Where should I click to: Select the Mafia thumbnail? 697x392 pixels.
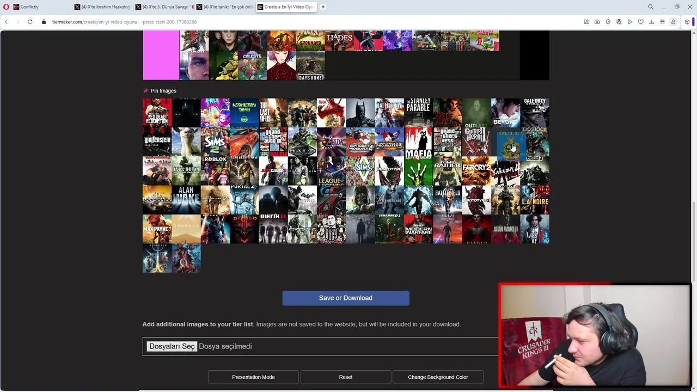tap(418, 142)
